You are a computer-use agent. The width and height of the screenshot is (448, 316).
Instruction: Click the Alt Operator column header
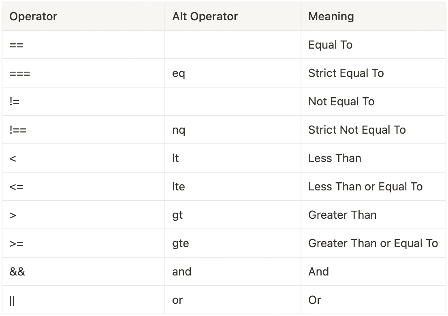205,17
